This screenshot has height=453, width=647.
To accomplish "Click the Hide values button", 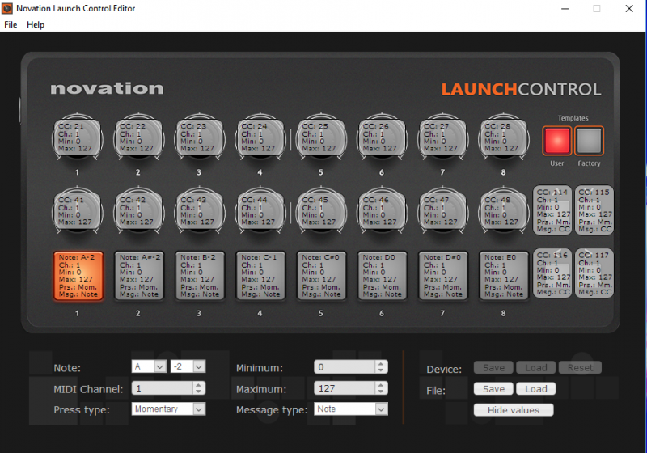I will pos(514,409).
